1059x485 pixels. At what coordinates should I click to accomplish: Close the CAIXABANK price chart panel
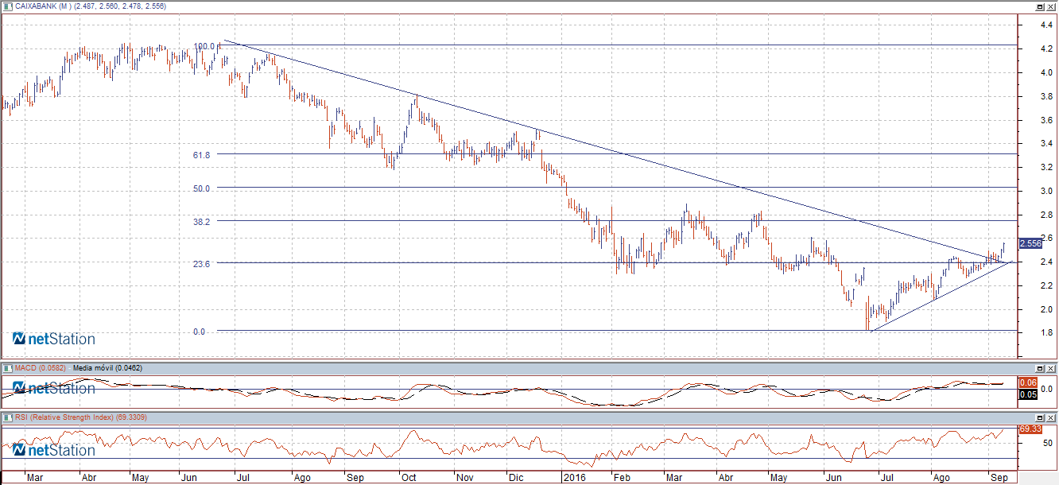tap(1051, 6)
